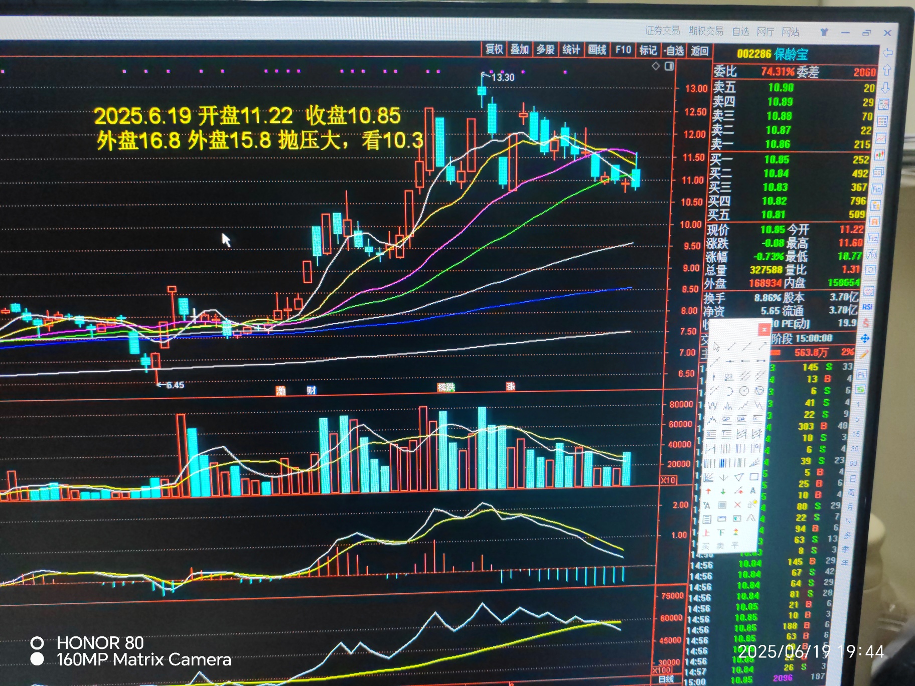The height and width of the screenshot is (686, 915).
Task: Open the 证券交易 top menu
Action: click(662, 31)
